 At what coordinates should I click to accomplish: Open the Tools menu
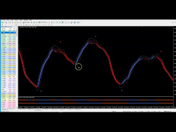click(21, 20)
